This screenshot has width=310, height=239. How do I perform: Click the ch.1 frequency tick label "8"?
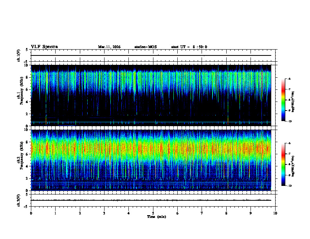tap(27, 77)
